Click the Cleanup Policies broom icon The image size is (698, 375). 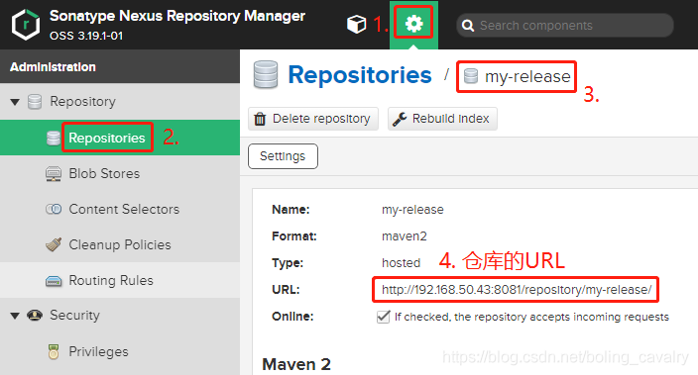click(x=54, y=244)
